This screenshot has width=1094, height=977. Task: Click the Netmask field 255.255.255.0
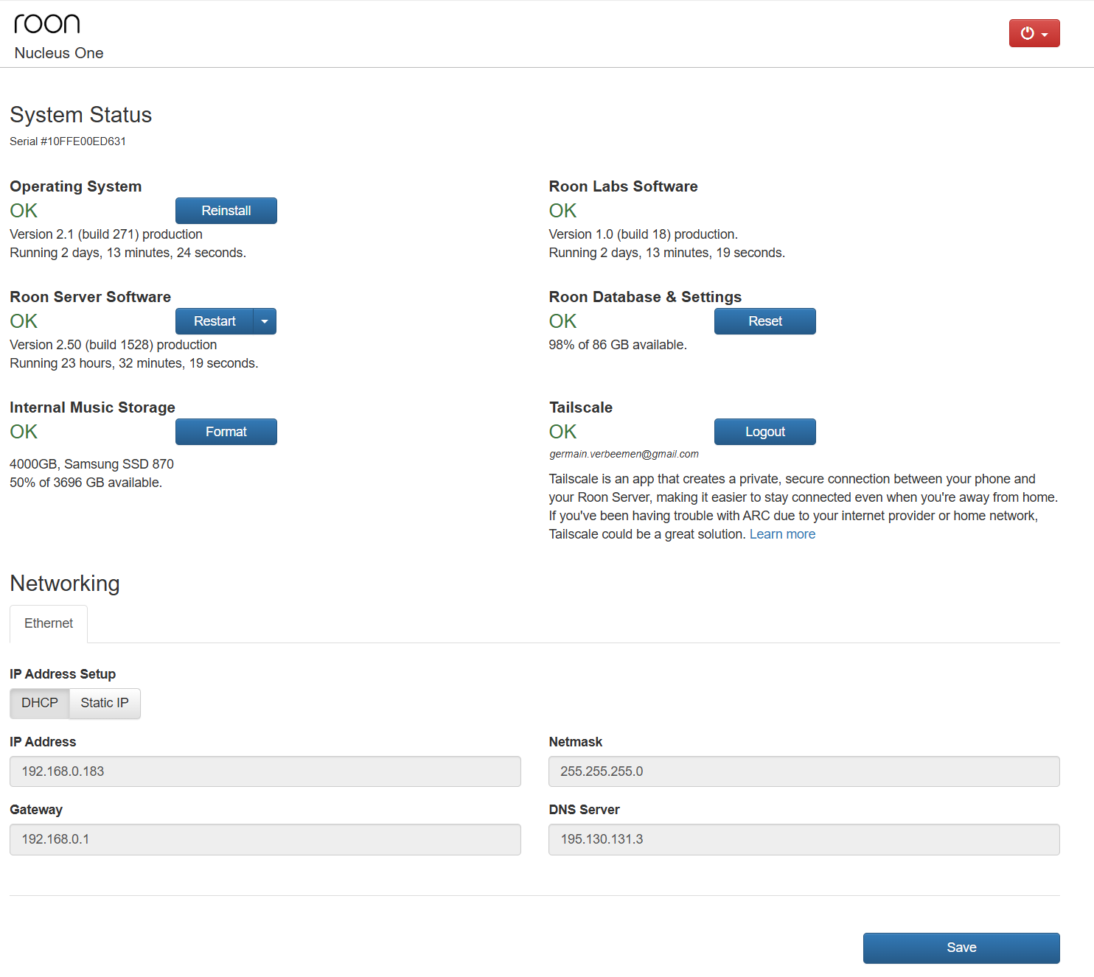804,771
